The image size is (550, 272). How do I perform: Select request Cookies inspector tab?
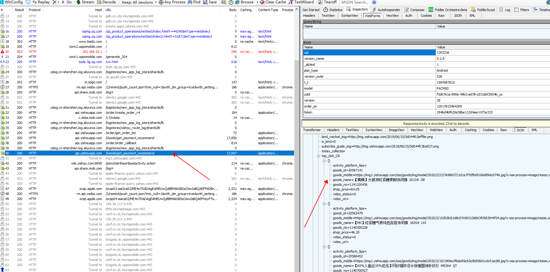[x=426, y=16]
